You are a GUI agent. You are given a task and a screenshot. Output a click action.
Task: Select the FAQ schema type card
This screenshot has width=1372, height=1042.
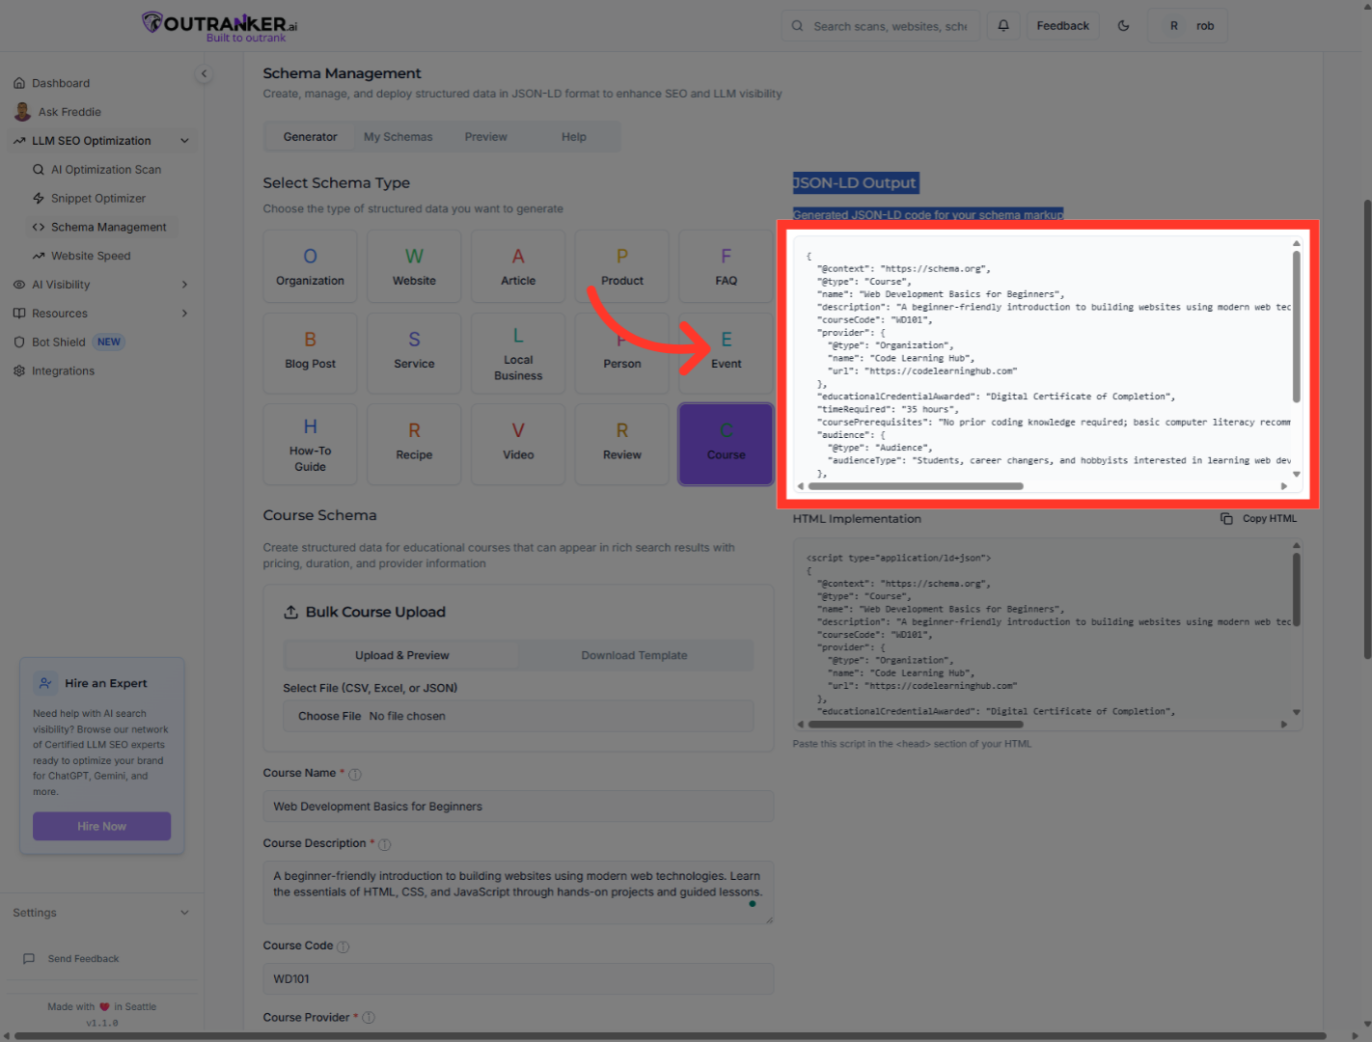tap(726, 267)
